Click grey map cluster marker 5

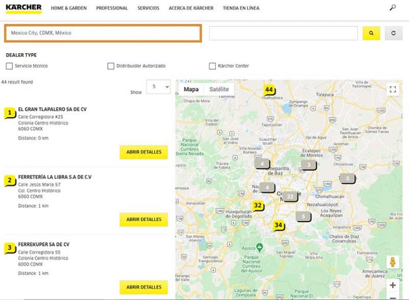[303, 216]
